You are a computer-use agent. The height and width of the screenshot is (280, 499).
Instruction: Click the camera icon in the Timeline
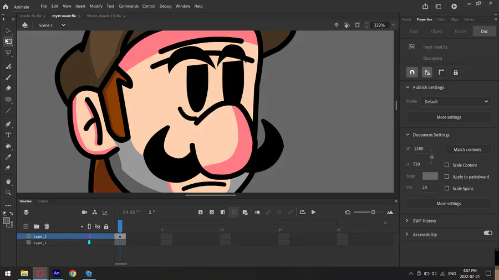click(84, 212)
